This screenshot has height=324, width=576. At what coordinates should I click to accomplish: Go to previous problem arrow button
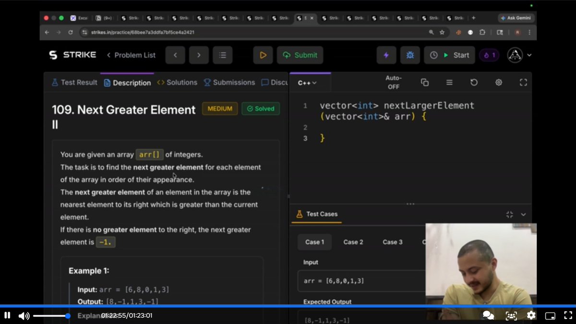coord(175,55)
